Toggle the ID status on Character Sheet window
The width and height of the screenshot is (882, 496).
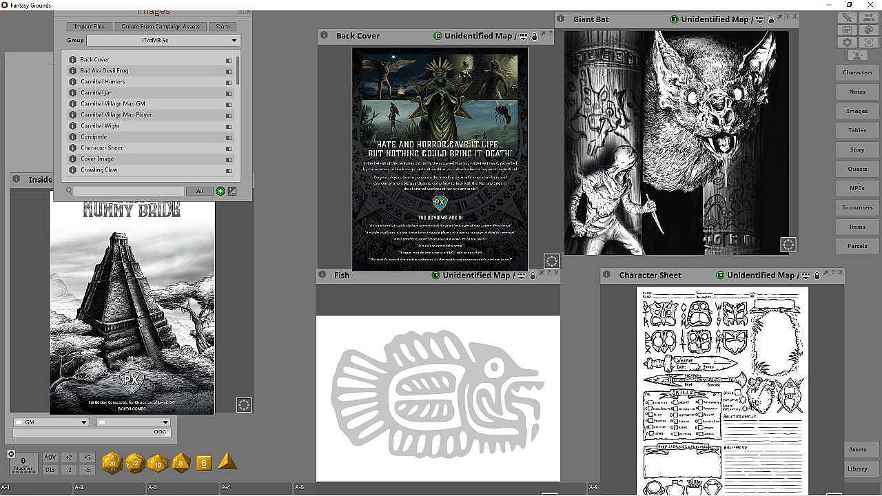(720, 275)
